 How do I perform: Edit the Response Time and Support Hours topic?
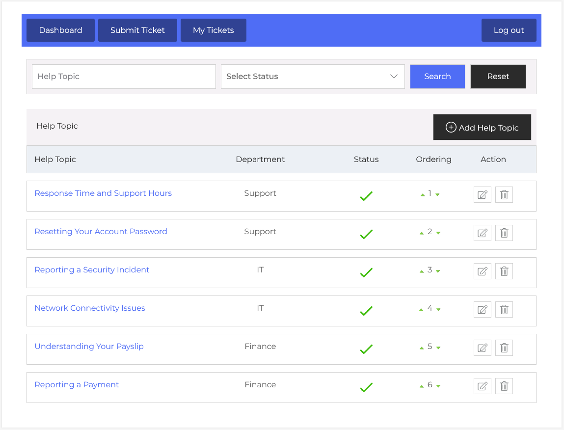[482, 195]
